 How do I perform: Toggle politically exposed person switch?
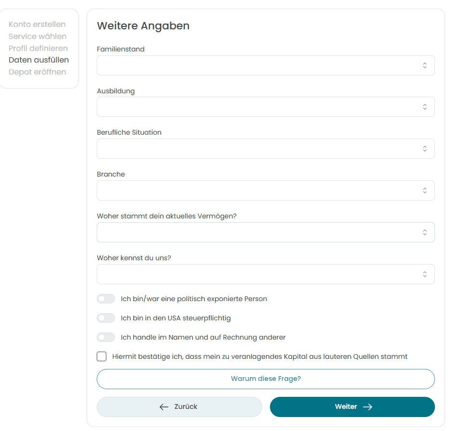106,299
